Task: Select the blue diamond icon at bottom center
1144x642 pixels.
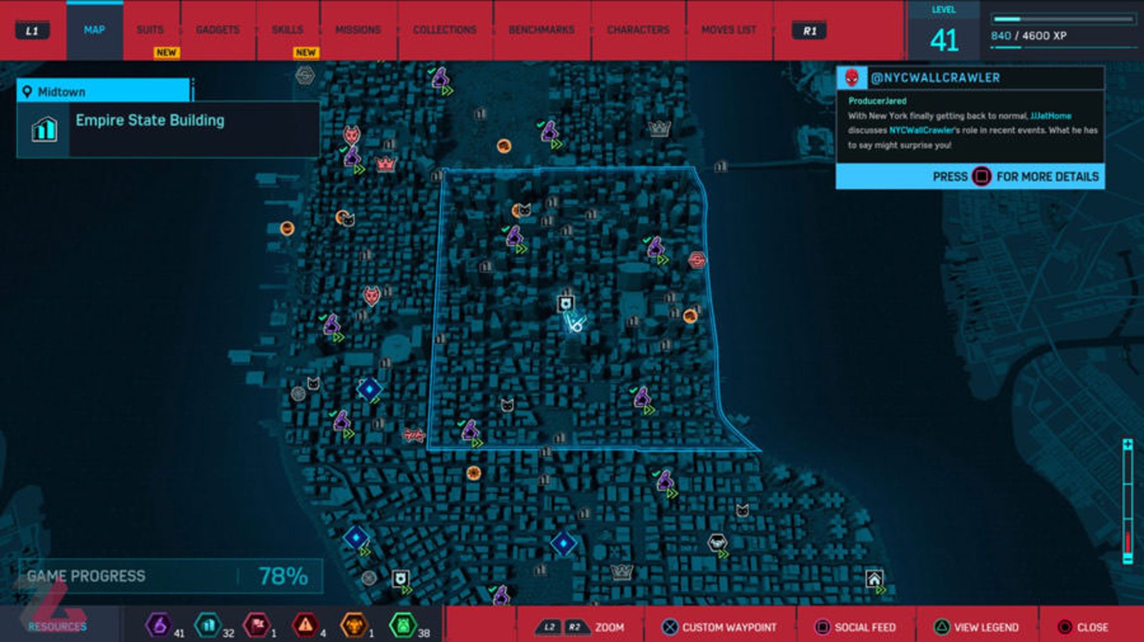Action: (x=563, y=543)
